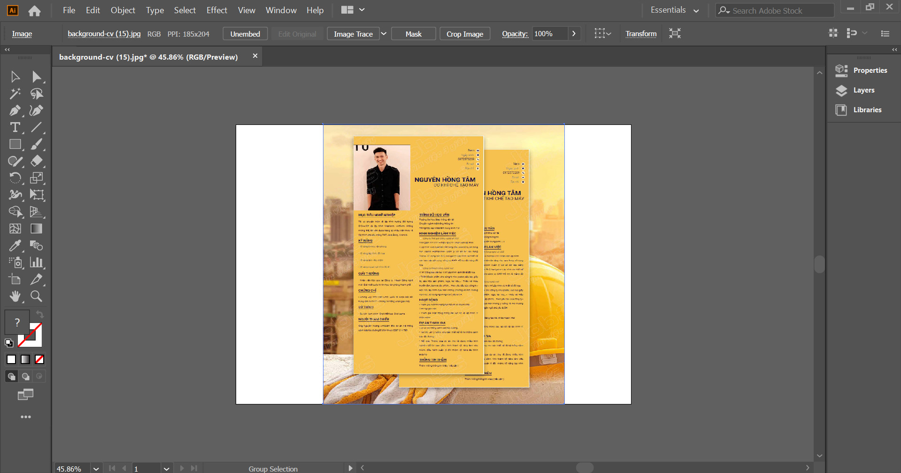Image resolution: width=901 pixels, height=473 pixels.
Task: Choose the Magic Wand tool
Action: (x=15, y=93)
